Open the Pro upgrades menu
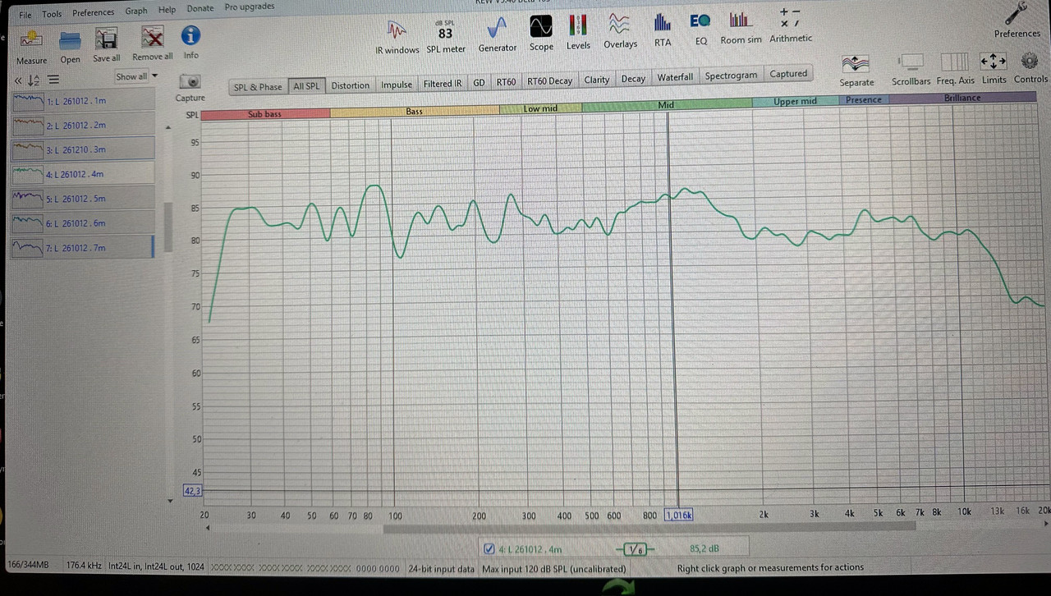Screen dimensions: 1051x596 [250, 7]
